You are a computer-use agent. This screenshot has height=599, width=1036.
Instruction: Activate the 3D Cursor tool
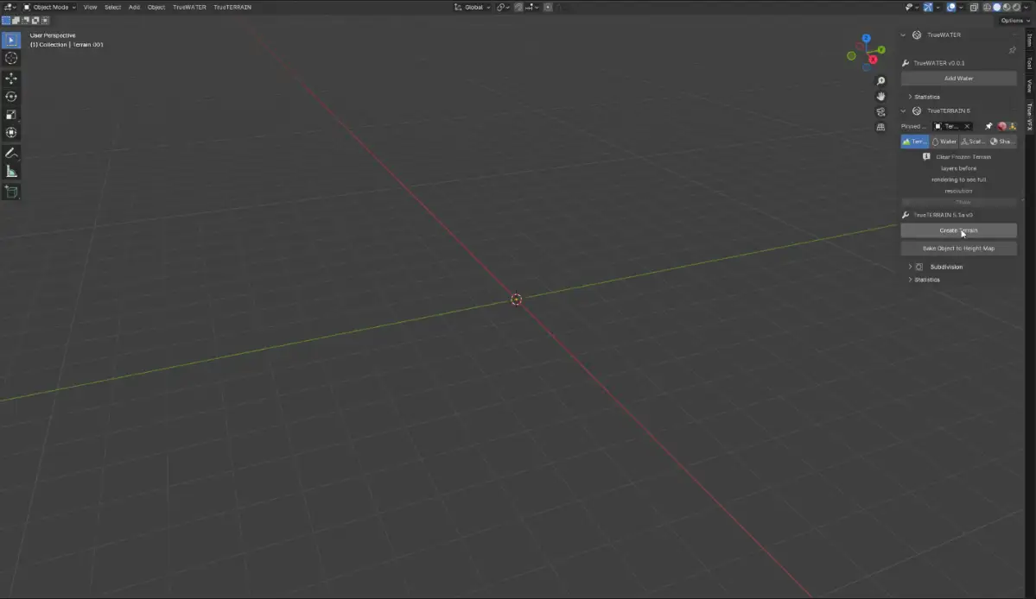click(11, 58)
